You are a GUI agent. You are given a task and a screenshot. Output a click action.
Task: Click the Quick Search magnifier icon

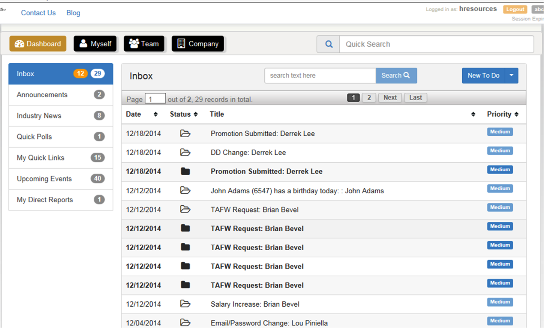pyautogui.click(x=328, y=44)
